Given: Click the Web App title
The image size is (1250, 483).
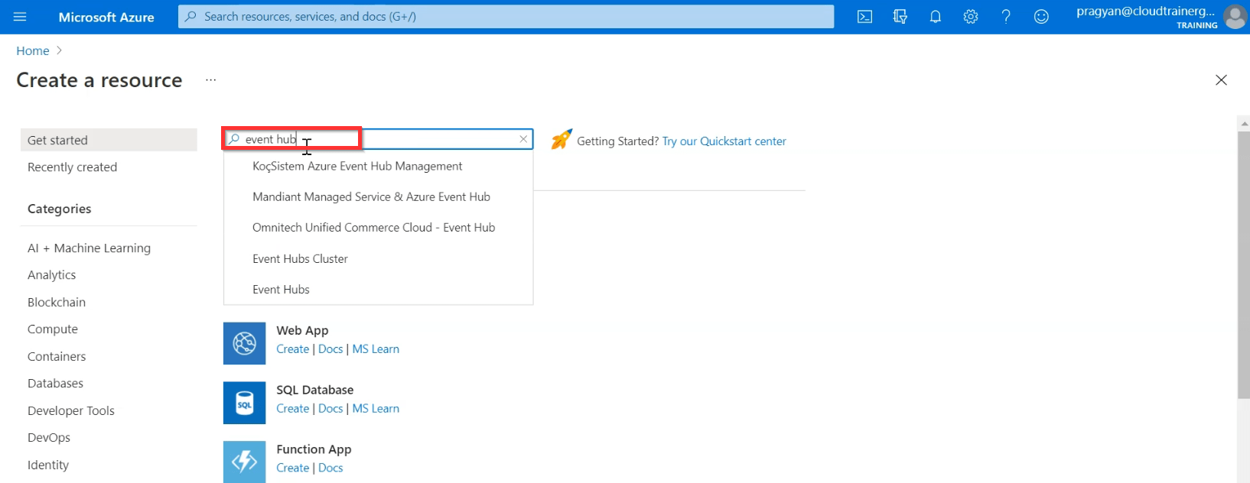Looking at the screenshot, I should click(302, 330).
